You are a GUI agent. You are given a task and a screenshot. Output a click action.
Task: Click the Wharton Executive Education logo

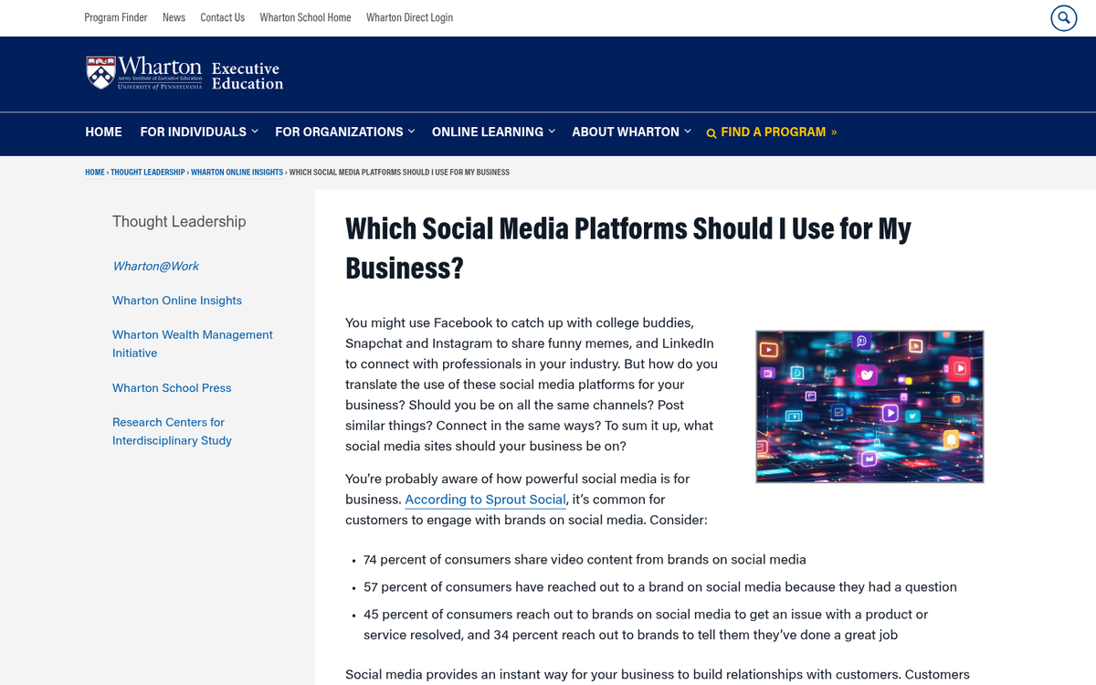[183, 73]
